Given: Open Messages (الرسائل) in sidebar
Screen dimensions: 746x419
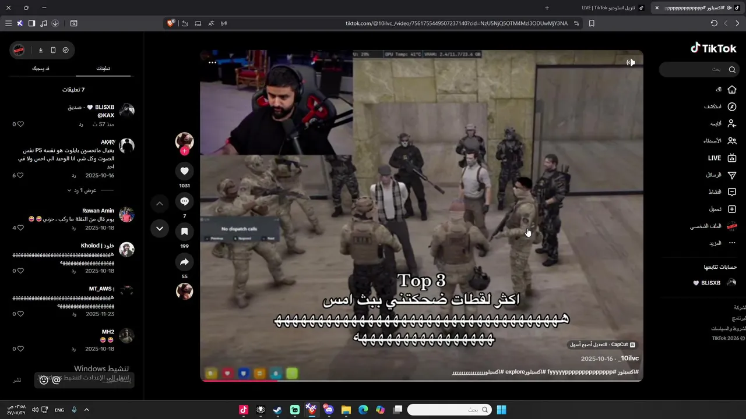Looking at the screenshot, I should pyautogui.click(x=722, y=175).
